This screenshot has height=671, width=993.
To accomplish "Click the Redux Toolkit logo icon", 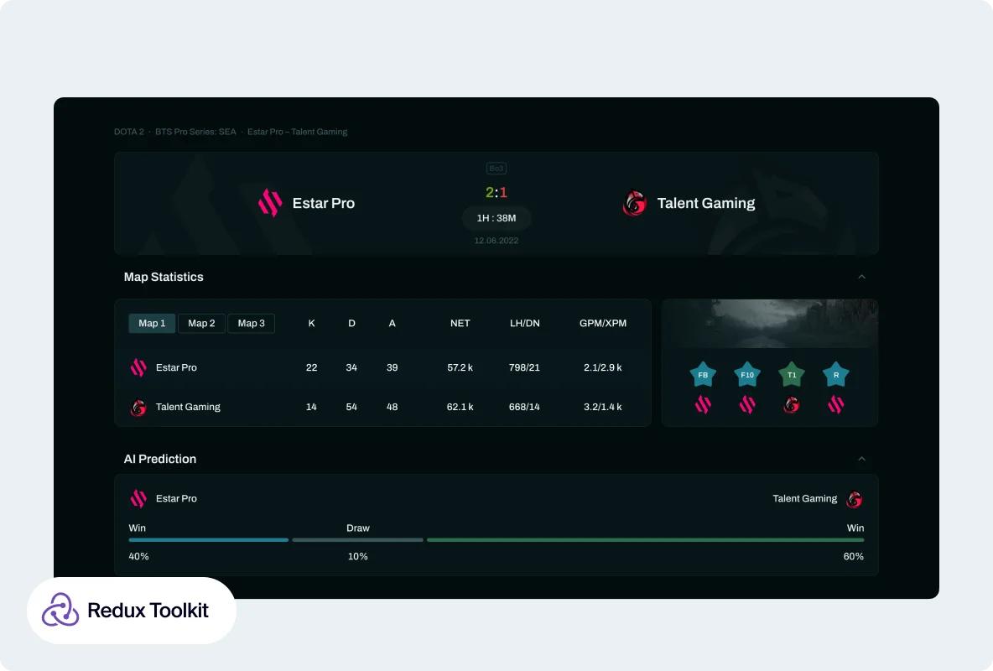I will 60,610.
